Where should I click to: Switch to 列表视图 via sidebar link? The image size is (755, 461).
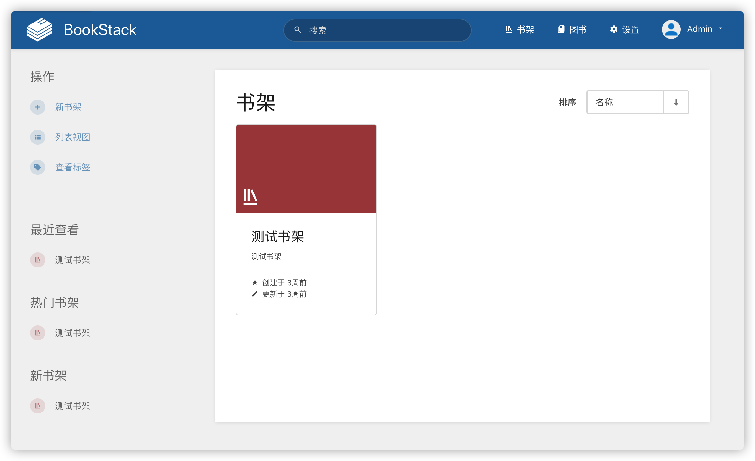pos(72,137)
